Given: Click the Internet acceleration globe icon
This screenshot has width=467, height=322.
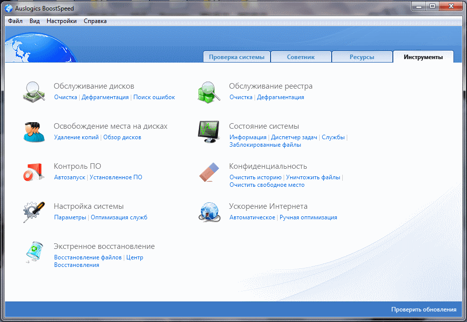Looking at the screenshot, I should point(209,212).
